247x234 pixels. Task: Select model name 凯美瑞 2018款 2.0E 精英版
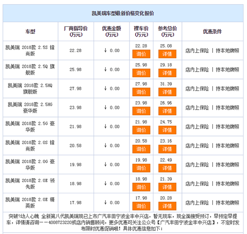tap(30, 203)
